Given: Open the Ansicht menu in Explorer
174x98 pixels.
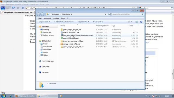Looking at the screenshot, I should coord(56,18).
